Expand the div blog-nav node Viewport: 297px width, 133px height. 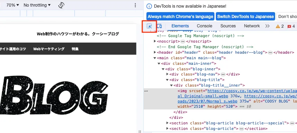click(168, 74)
